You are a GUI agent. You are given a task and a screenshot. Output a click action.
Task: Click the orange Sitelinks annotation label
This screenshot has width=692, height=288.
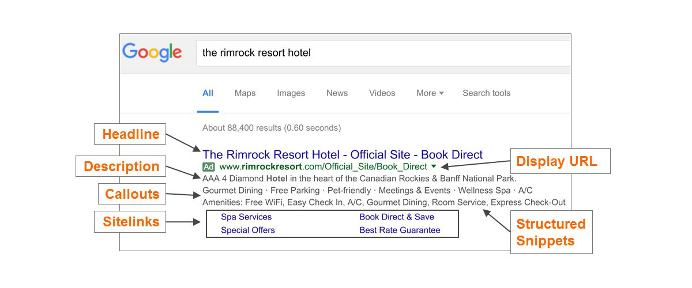pos(131,222)
